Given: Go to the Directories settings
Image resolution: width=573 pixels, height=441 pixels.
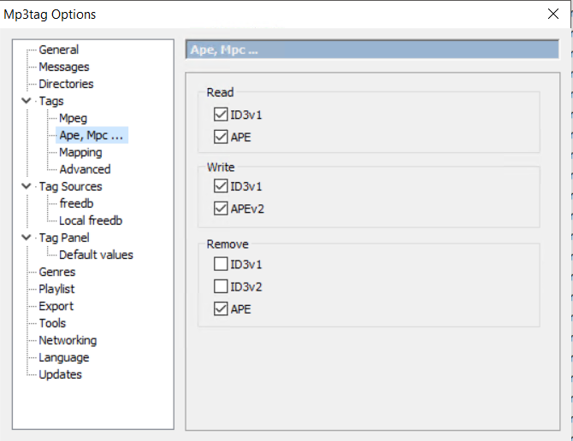Looking at the screenshot, I should pyautogui.click(x=66, y=84).
